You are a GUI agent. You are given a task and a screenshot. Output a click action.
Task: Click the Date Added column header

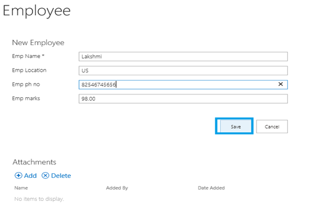click(211, 188)
